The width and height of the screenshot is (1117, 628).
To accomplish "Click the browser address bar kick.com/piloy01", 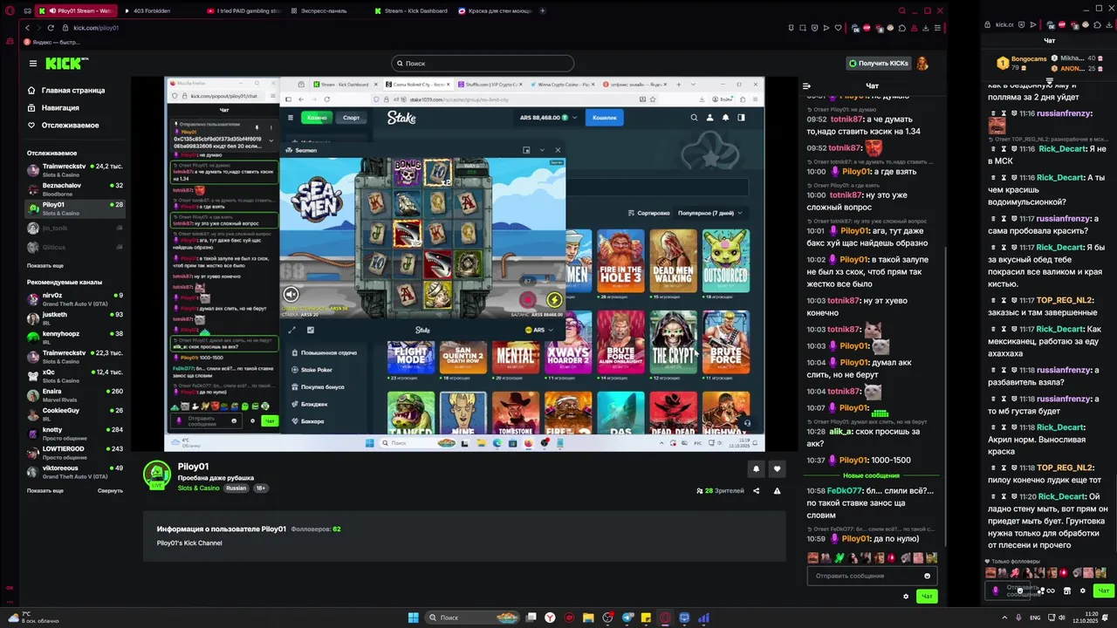I will point(96,28).
